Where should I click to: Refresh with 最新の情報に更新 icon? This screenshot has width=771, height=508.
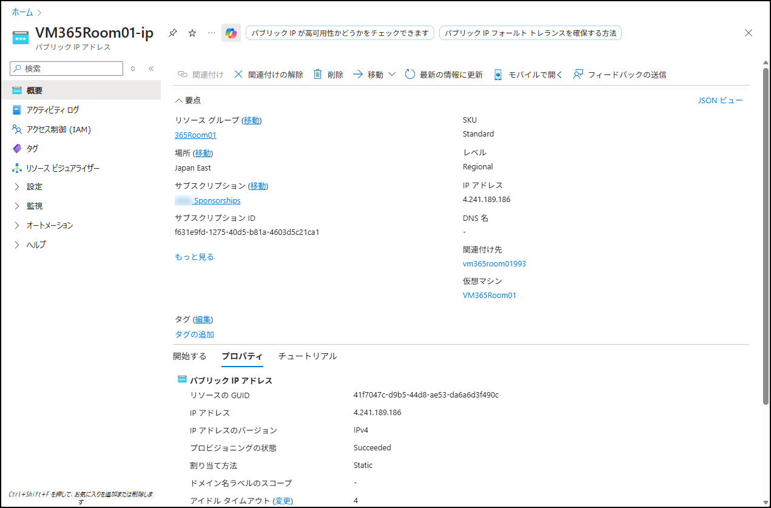(410, 75)
